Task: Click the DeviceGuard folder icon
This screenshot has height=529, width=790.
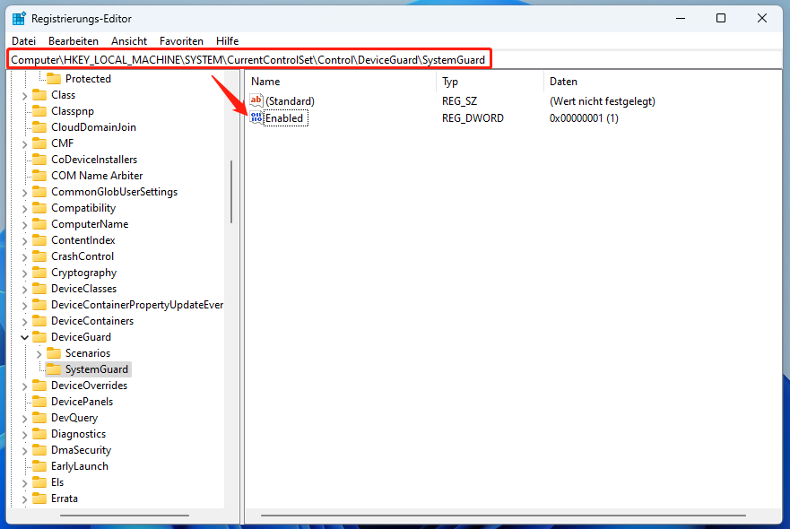Action: (x=39, y=336)
